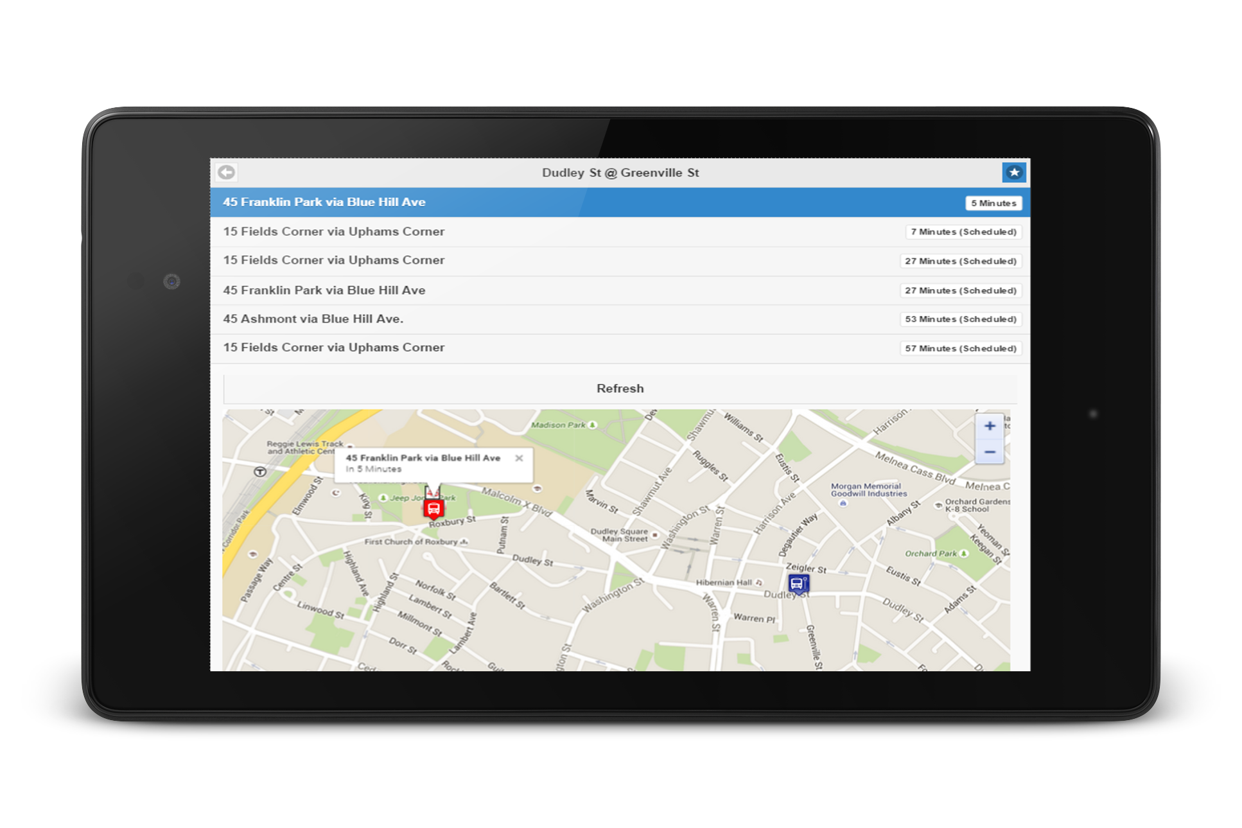Click the T subway station icon
The height and width of the screenshot is (828, 1242).
pyautogui.click(x=260, y=471)
